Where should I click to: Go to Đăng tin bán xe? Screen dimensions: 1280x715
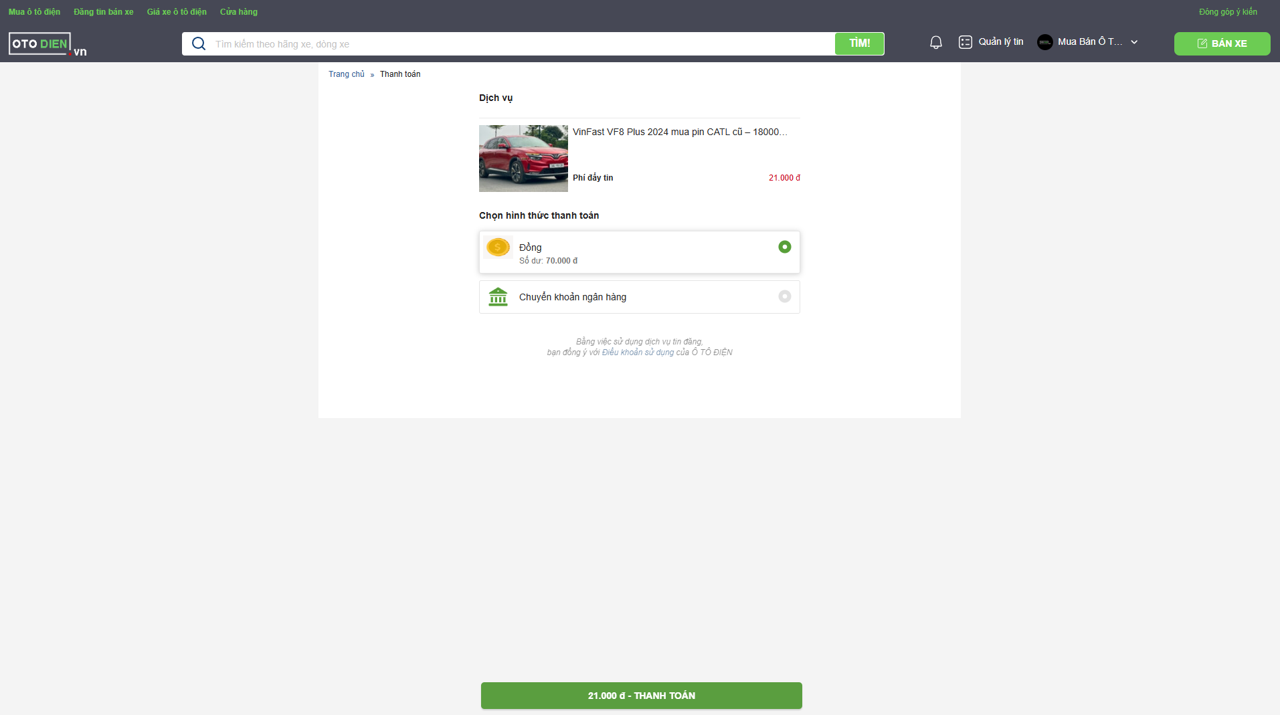pos(103,12)
